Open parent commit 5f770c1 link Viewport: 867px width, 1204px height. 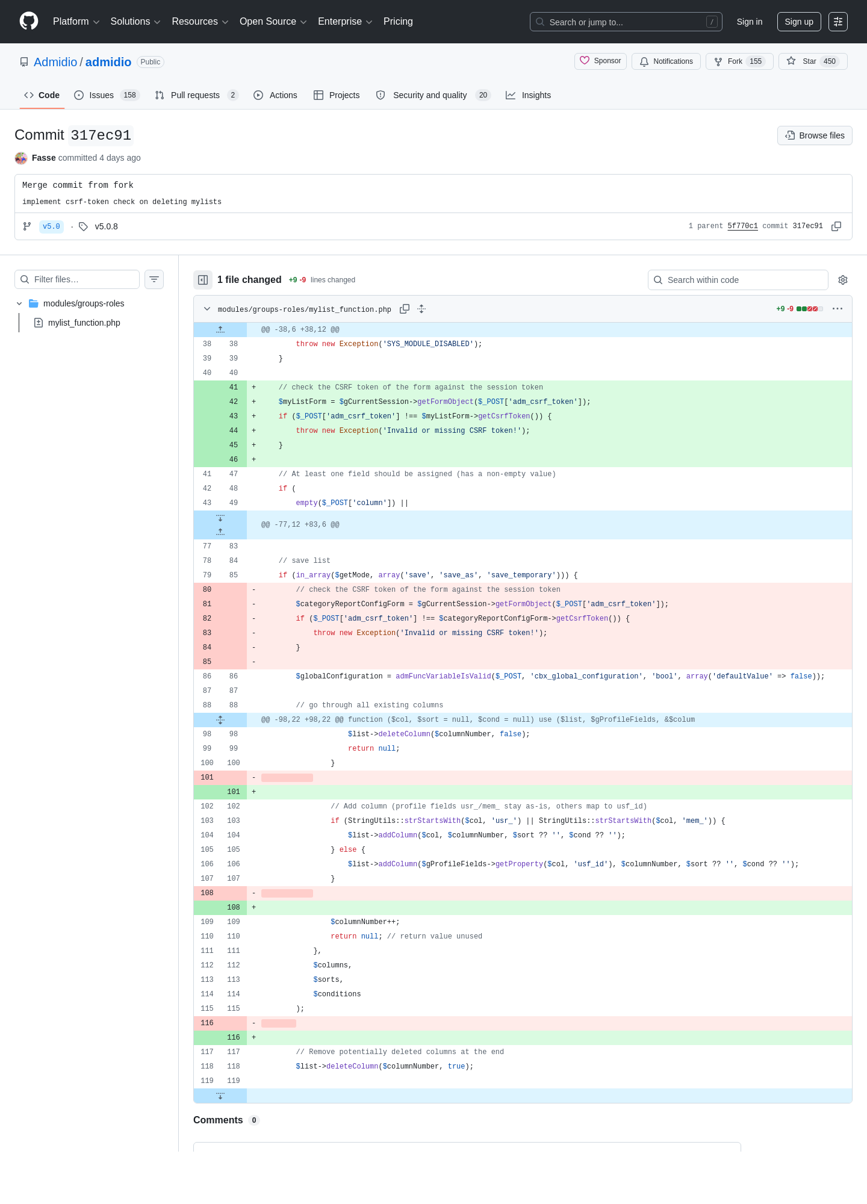[x=742, y=226]
